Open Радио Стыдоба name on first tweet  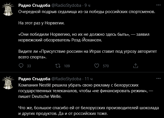(x=34, y=5)
